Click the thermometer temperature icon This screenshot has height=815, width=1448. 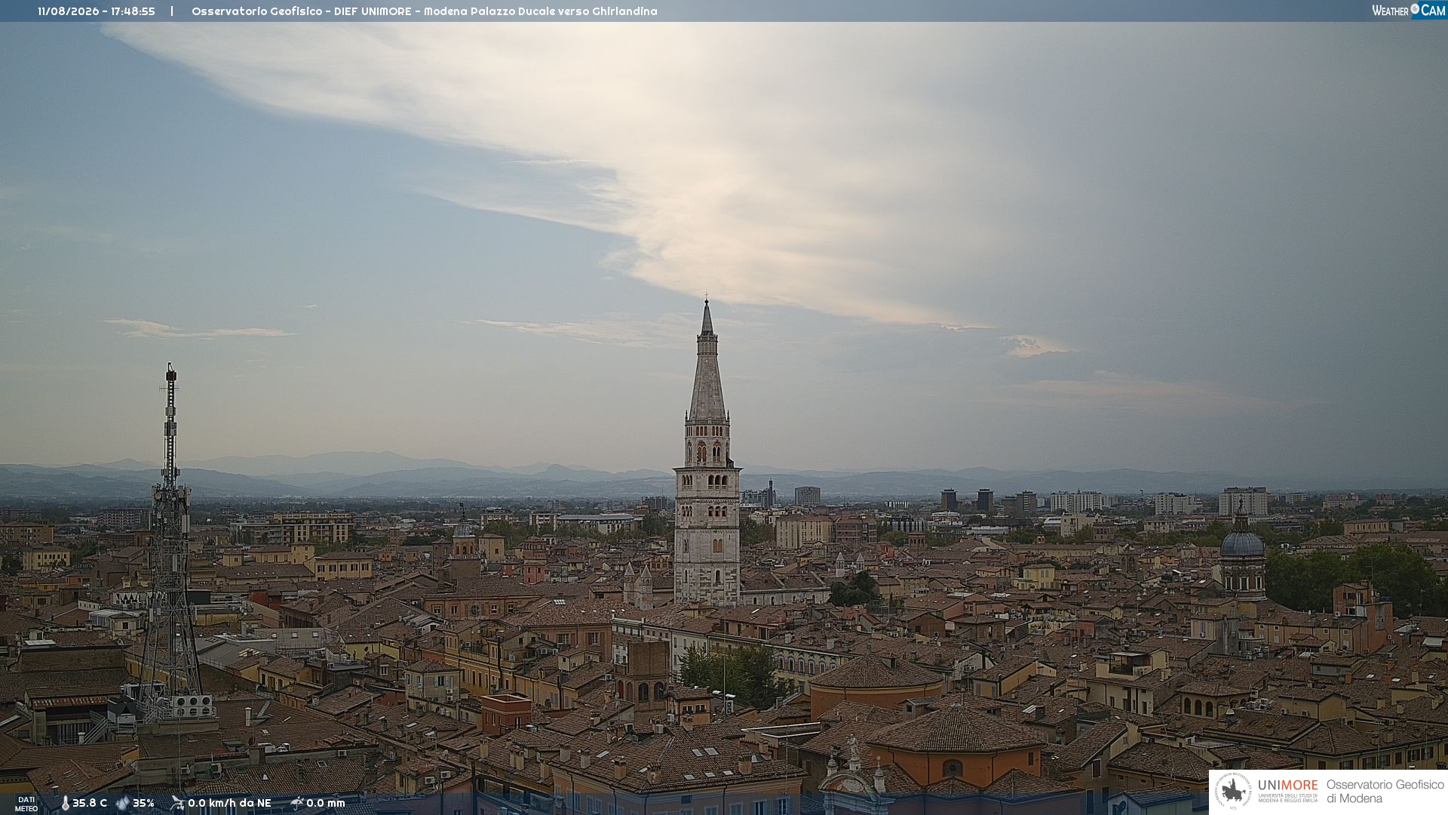click(65, 803)
